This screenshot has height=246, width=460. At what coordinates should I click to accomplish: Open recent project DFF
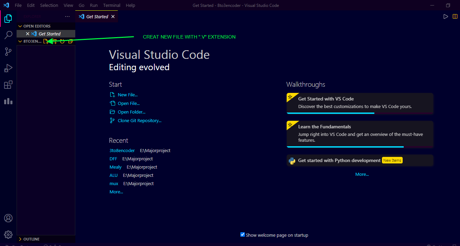click(113, 159)
